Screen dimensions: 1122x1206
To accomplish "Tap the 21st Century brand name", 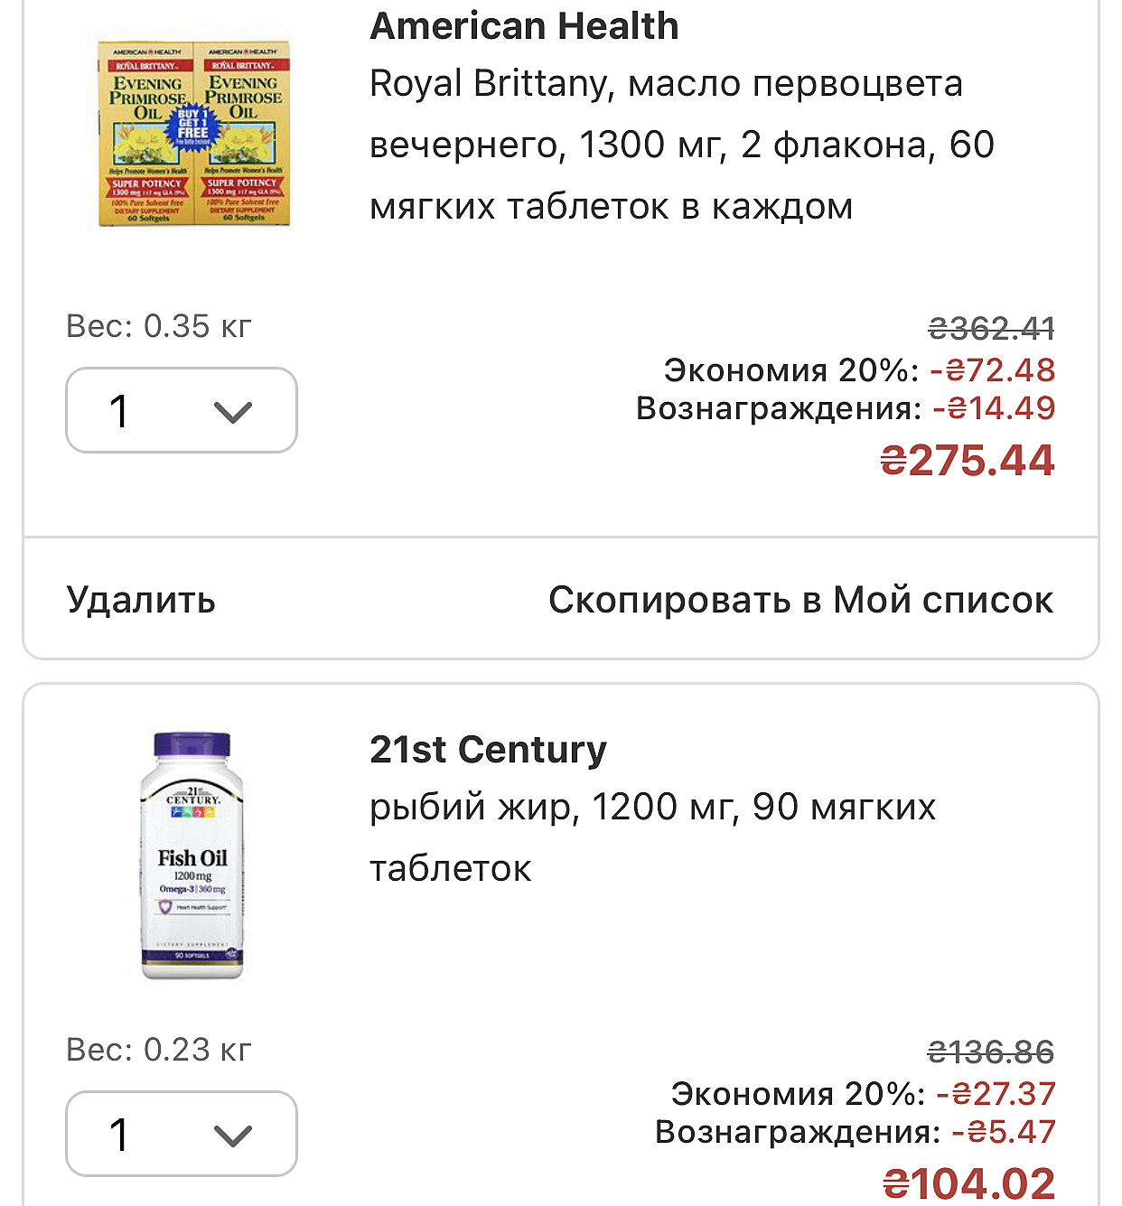I will point(488,750).
